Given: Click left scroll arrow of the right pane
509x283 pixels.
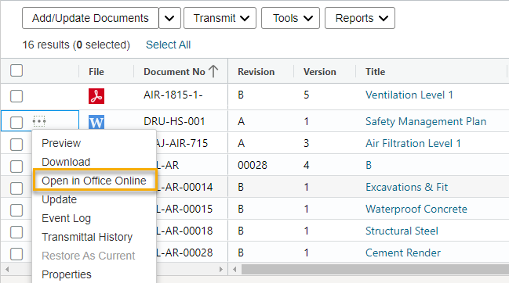Looking at the screenshot, I should click(x=235, y=269).
